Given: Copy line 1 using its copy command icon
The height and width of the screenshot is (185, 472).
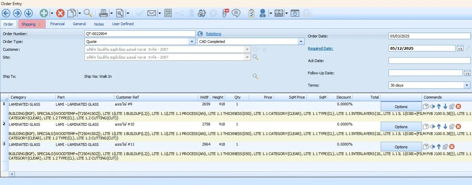Looking at the screenshot, I should click(x=426, y=106).
